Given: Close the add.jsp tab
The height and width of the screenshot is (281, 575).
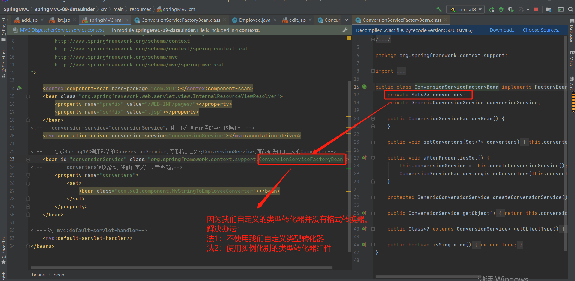Looking at the screenshot, I should tap(42, 20).
